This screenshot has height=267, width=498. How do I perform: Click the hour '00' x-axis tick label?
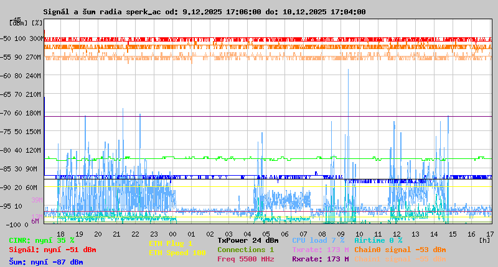(x=172, y=234)
